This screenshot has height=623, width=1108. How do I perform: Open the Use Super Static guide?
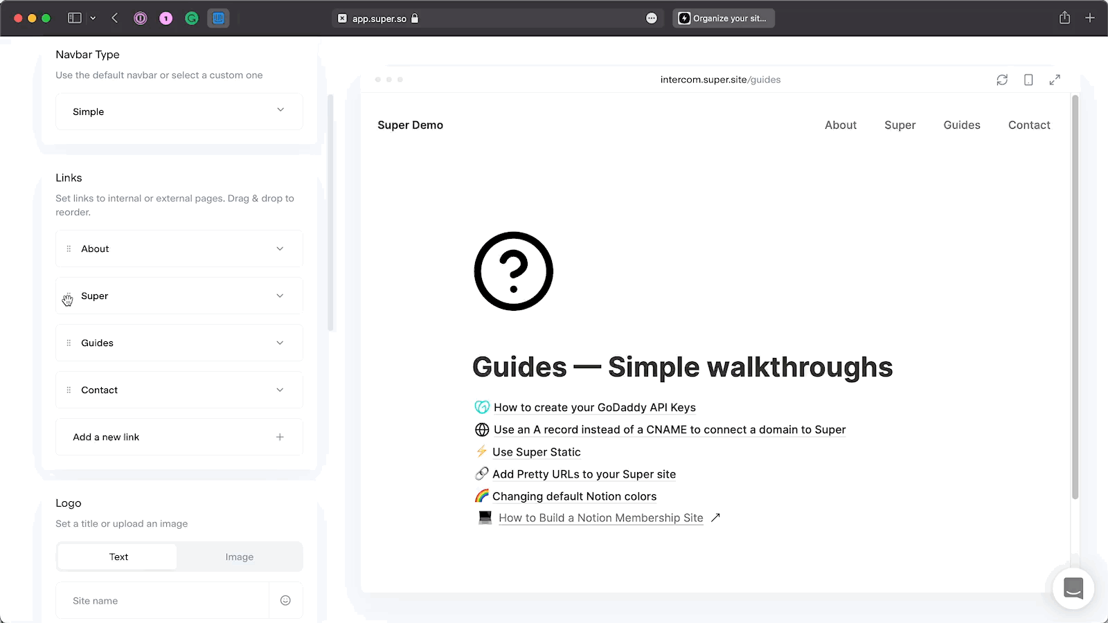[x=537, y=452]
